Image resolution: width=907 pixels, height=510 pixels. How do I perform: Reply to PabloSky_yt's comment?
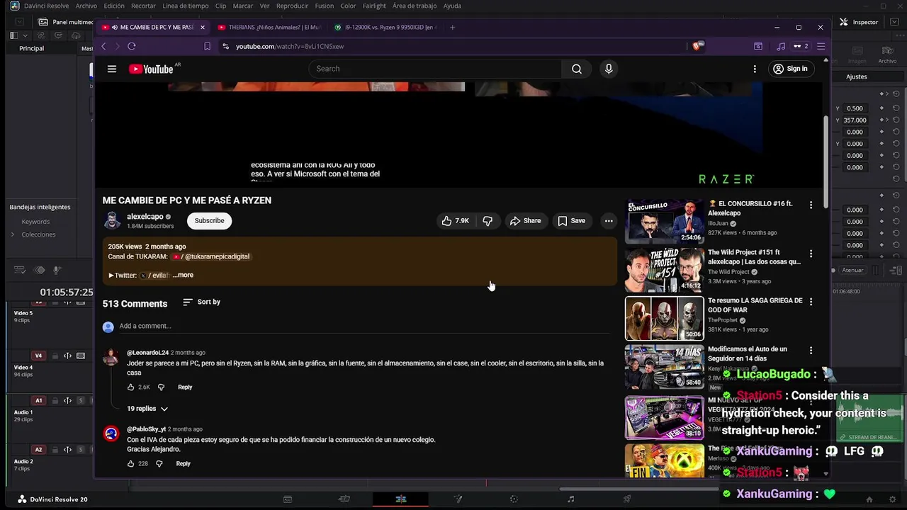[183, 464]
